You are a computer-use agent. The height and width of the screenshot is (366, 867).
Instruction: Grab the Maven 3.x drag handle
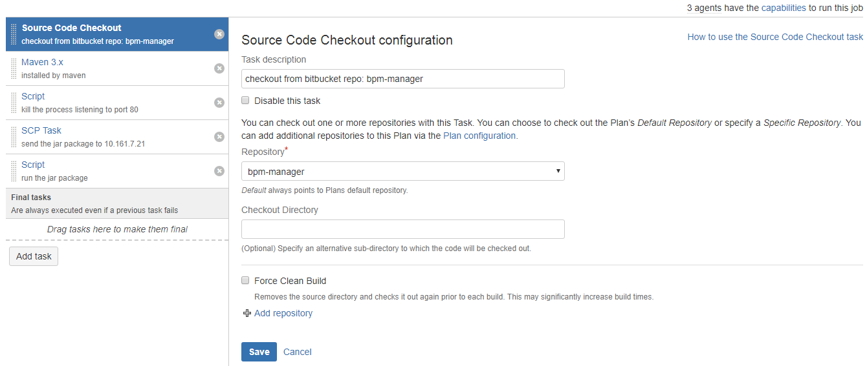tap(14, 68)
